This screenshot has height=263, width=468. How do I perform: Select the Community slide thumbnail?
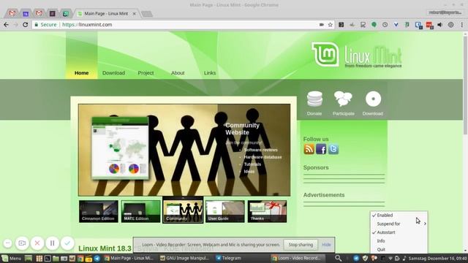click(183, 210)
